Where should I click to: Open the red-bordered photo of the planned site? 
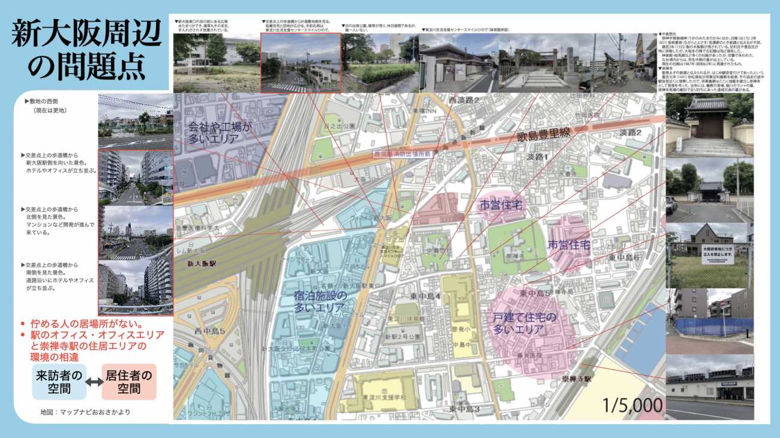[x=300, y=62]
